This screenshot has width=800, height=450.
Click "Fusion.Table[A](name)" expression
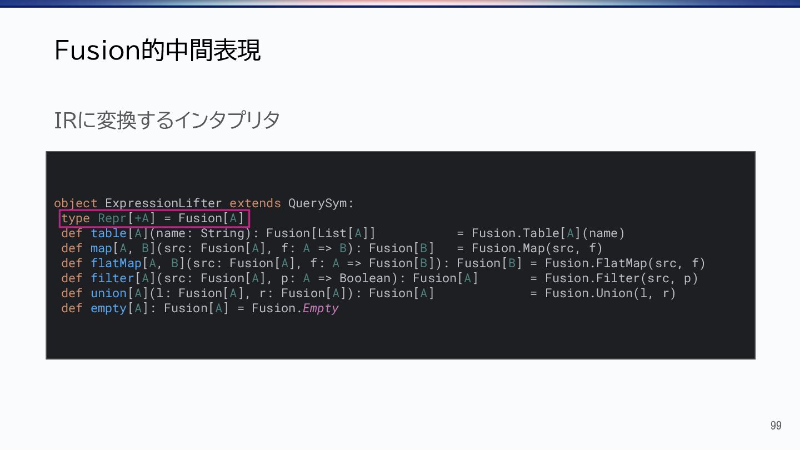pyautogui.click(x=548, y=233)
